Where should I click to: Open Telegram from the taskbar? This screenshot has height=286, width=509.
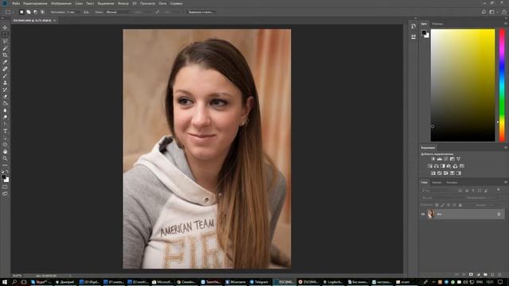click(x=258, y=282)
